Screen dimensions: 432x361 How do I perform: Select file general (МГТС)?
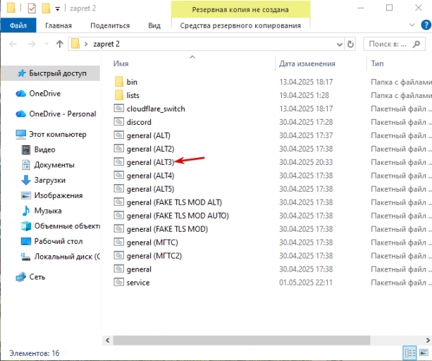coord(152,243)
